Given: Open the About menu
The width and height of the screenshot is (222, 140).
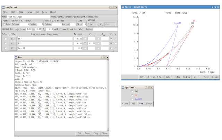Looking at the screenshot, I should click(53, 12).
